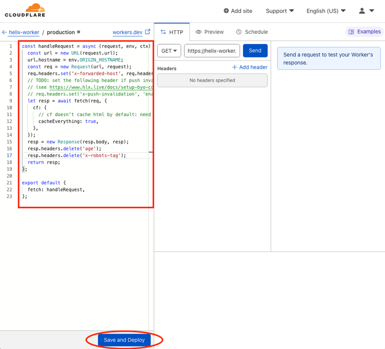Switch to the Preview tab
The width and height of the screenshot is (385, 349).
pos(209,32)
